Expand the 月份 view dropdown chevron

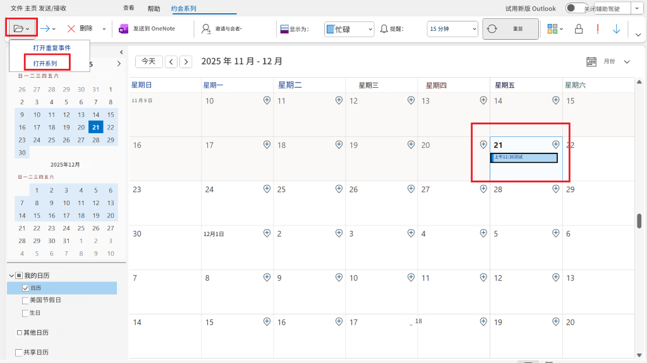[x=627, y=61]
